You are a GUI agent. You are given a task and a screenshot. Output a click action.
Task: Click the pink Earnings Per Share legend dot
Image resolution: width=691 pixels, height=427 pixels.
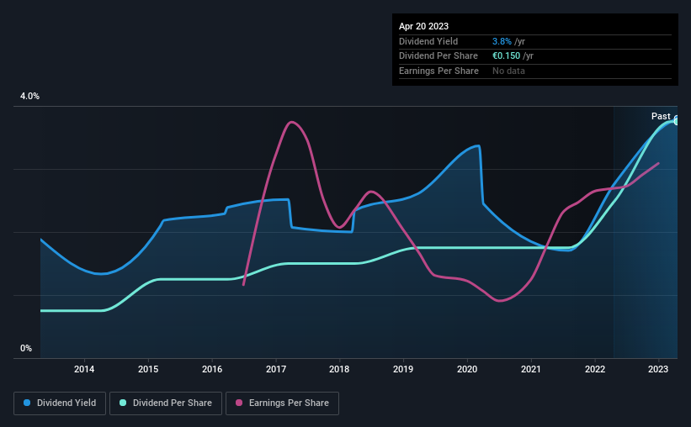[239, 403]
